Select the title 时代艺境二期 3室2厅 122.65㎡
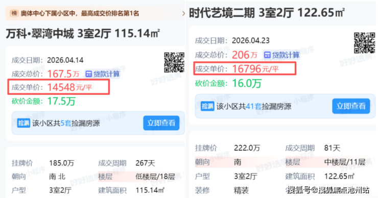Image resolution: width=378 pixels, height=198 pixels. pyautogui.click(x=267, y=13)
